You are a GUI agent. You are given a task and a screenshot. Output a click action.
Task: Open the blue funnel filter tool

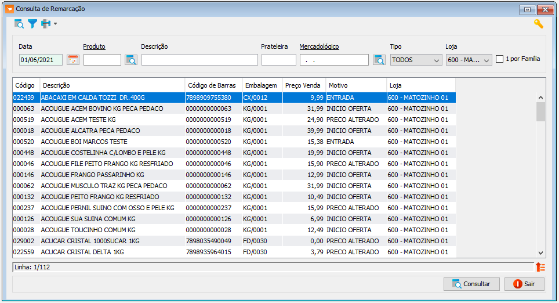[32, 24]
